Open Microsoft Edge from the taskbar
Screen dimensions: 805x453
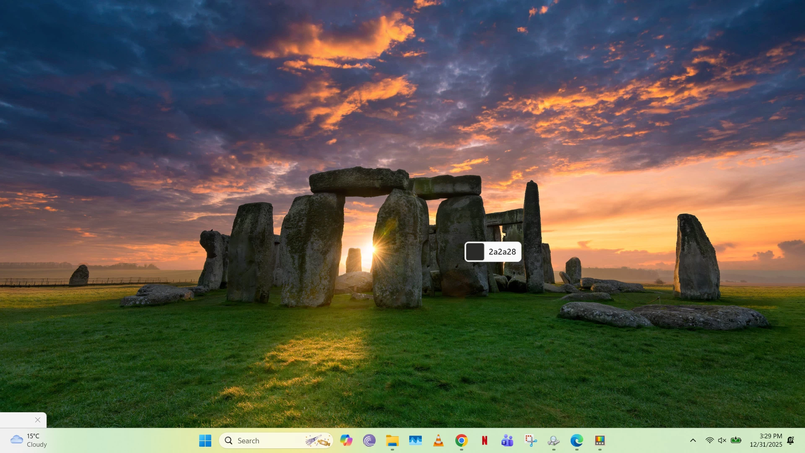click(577, 440)
